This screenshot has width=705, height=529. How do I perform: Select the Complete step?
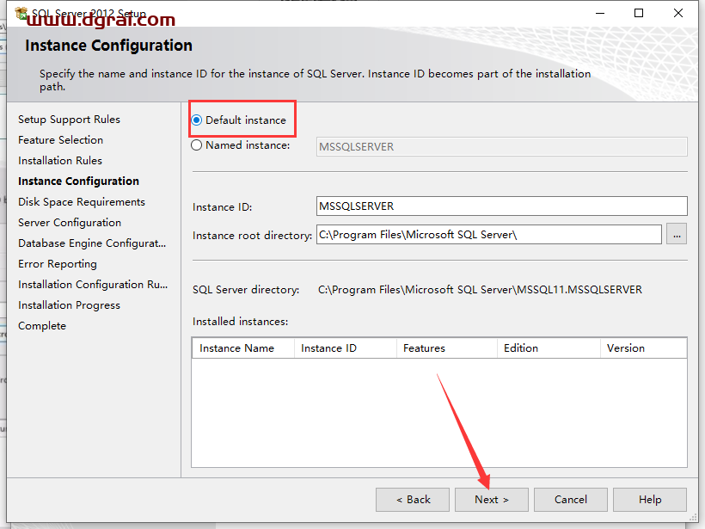(42, 326)
